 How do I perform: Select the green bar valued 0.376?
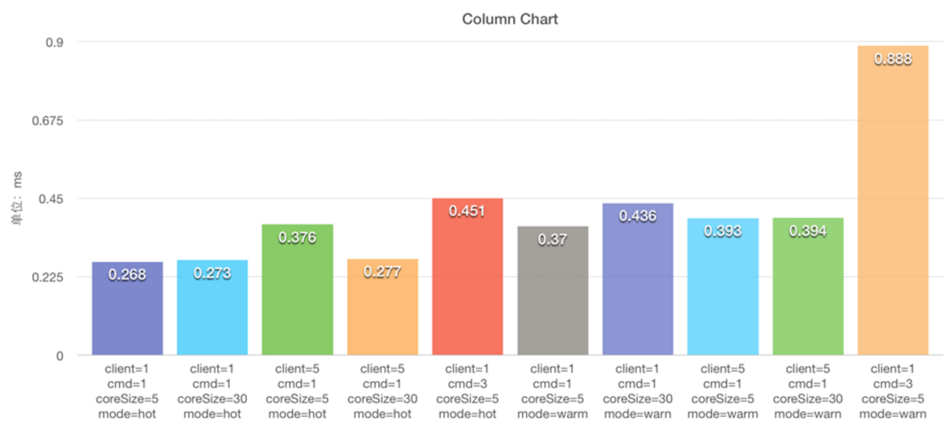[298, 290]
